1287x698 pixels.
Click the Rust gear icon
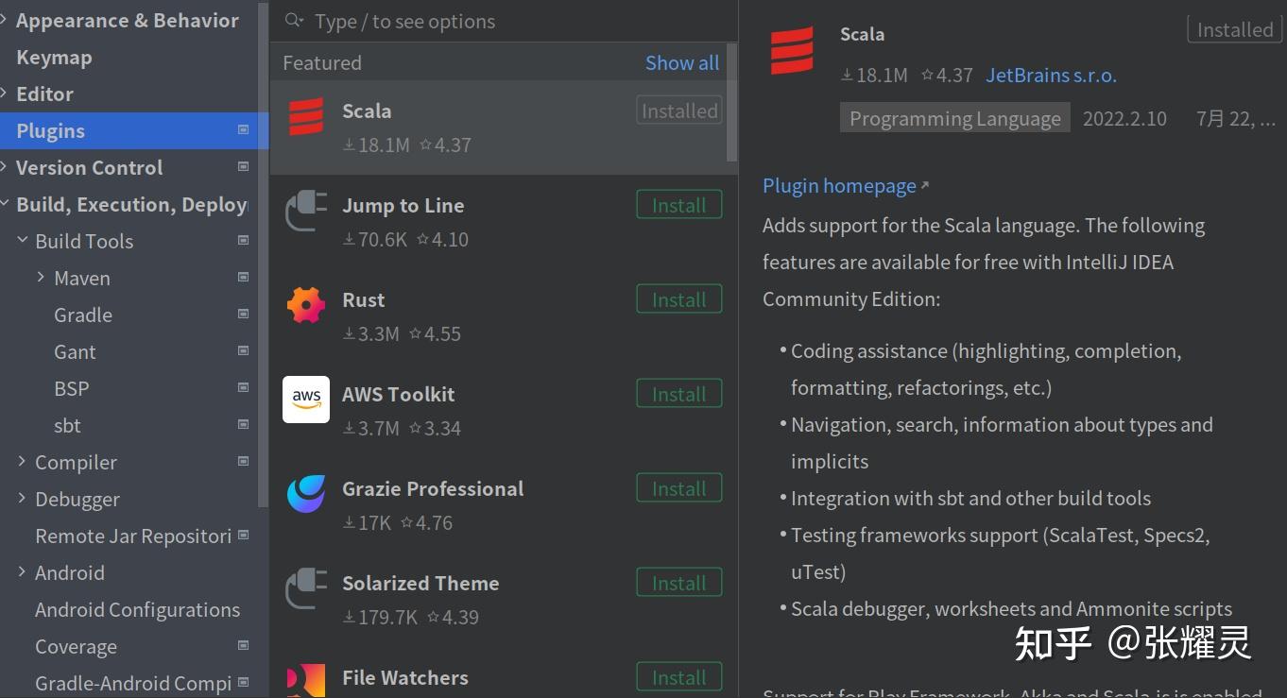click(306, 305)
